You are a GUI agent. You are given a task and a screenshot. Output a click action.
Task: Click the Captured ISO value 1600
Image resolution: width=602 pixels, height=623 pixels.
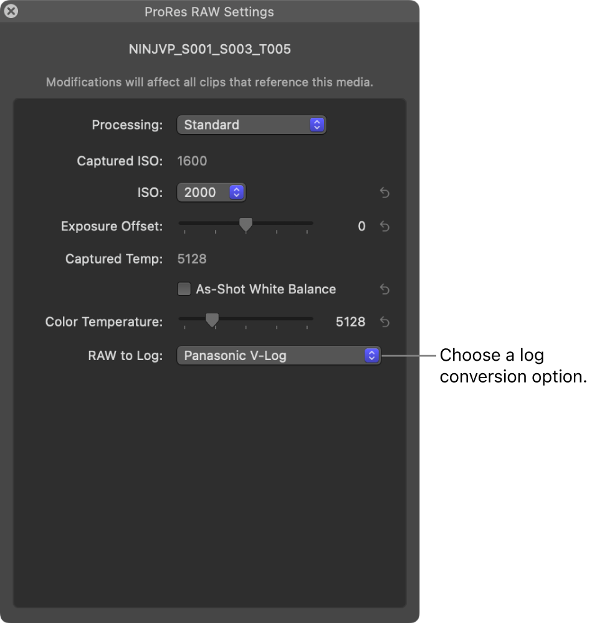coord(192,161)
